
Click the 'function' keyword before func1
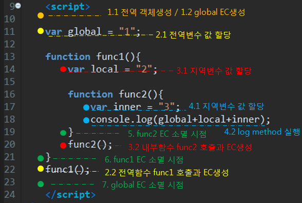(x=68, y=57)
